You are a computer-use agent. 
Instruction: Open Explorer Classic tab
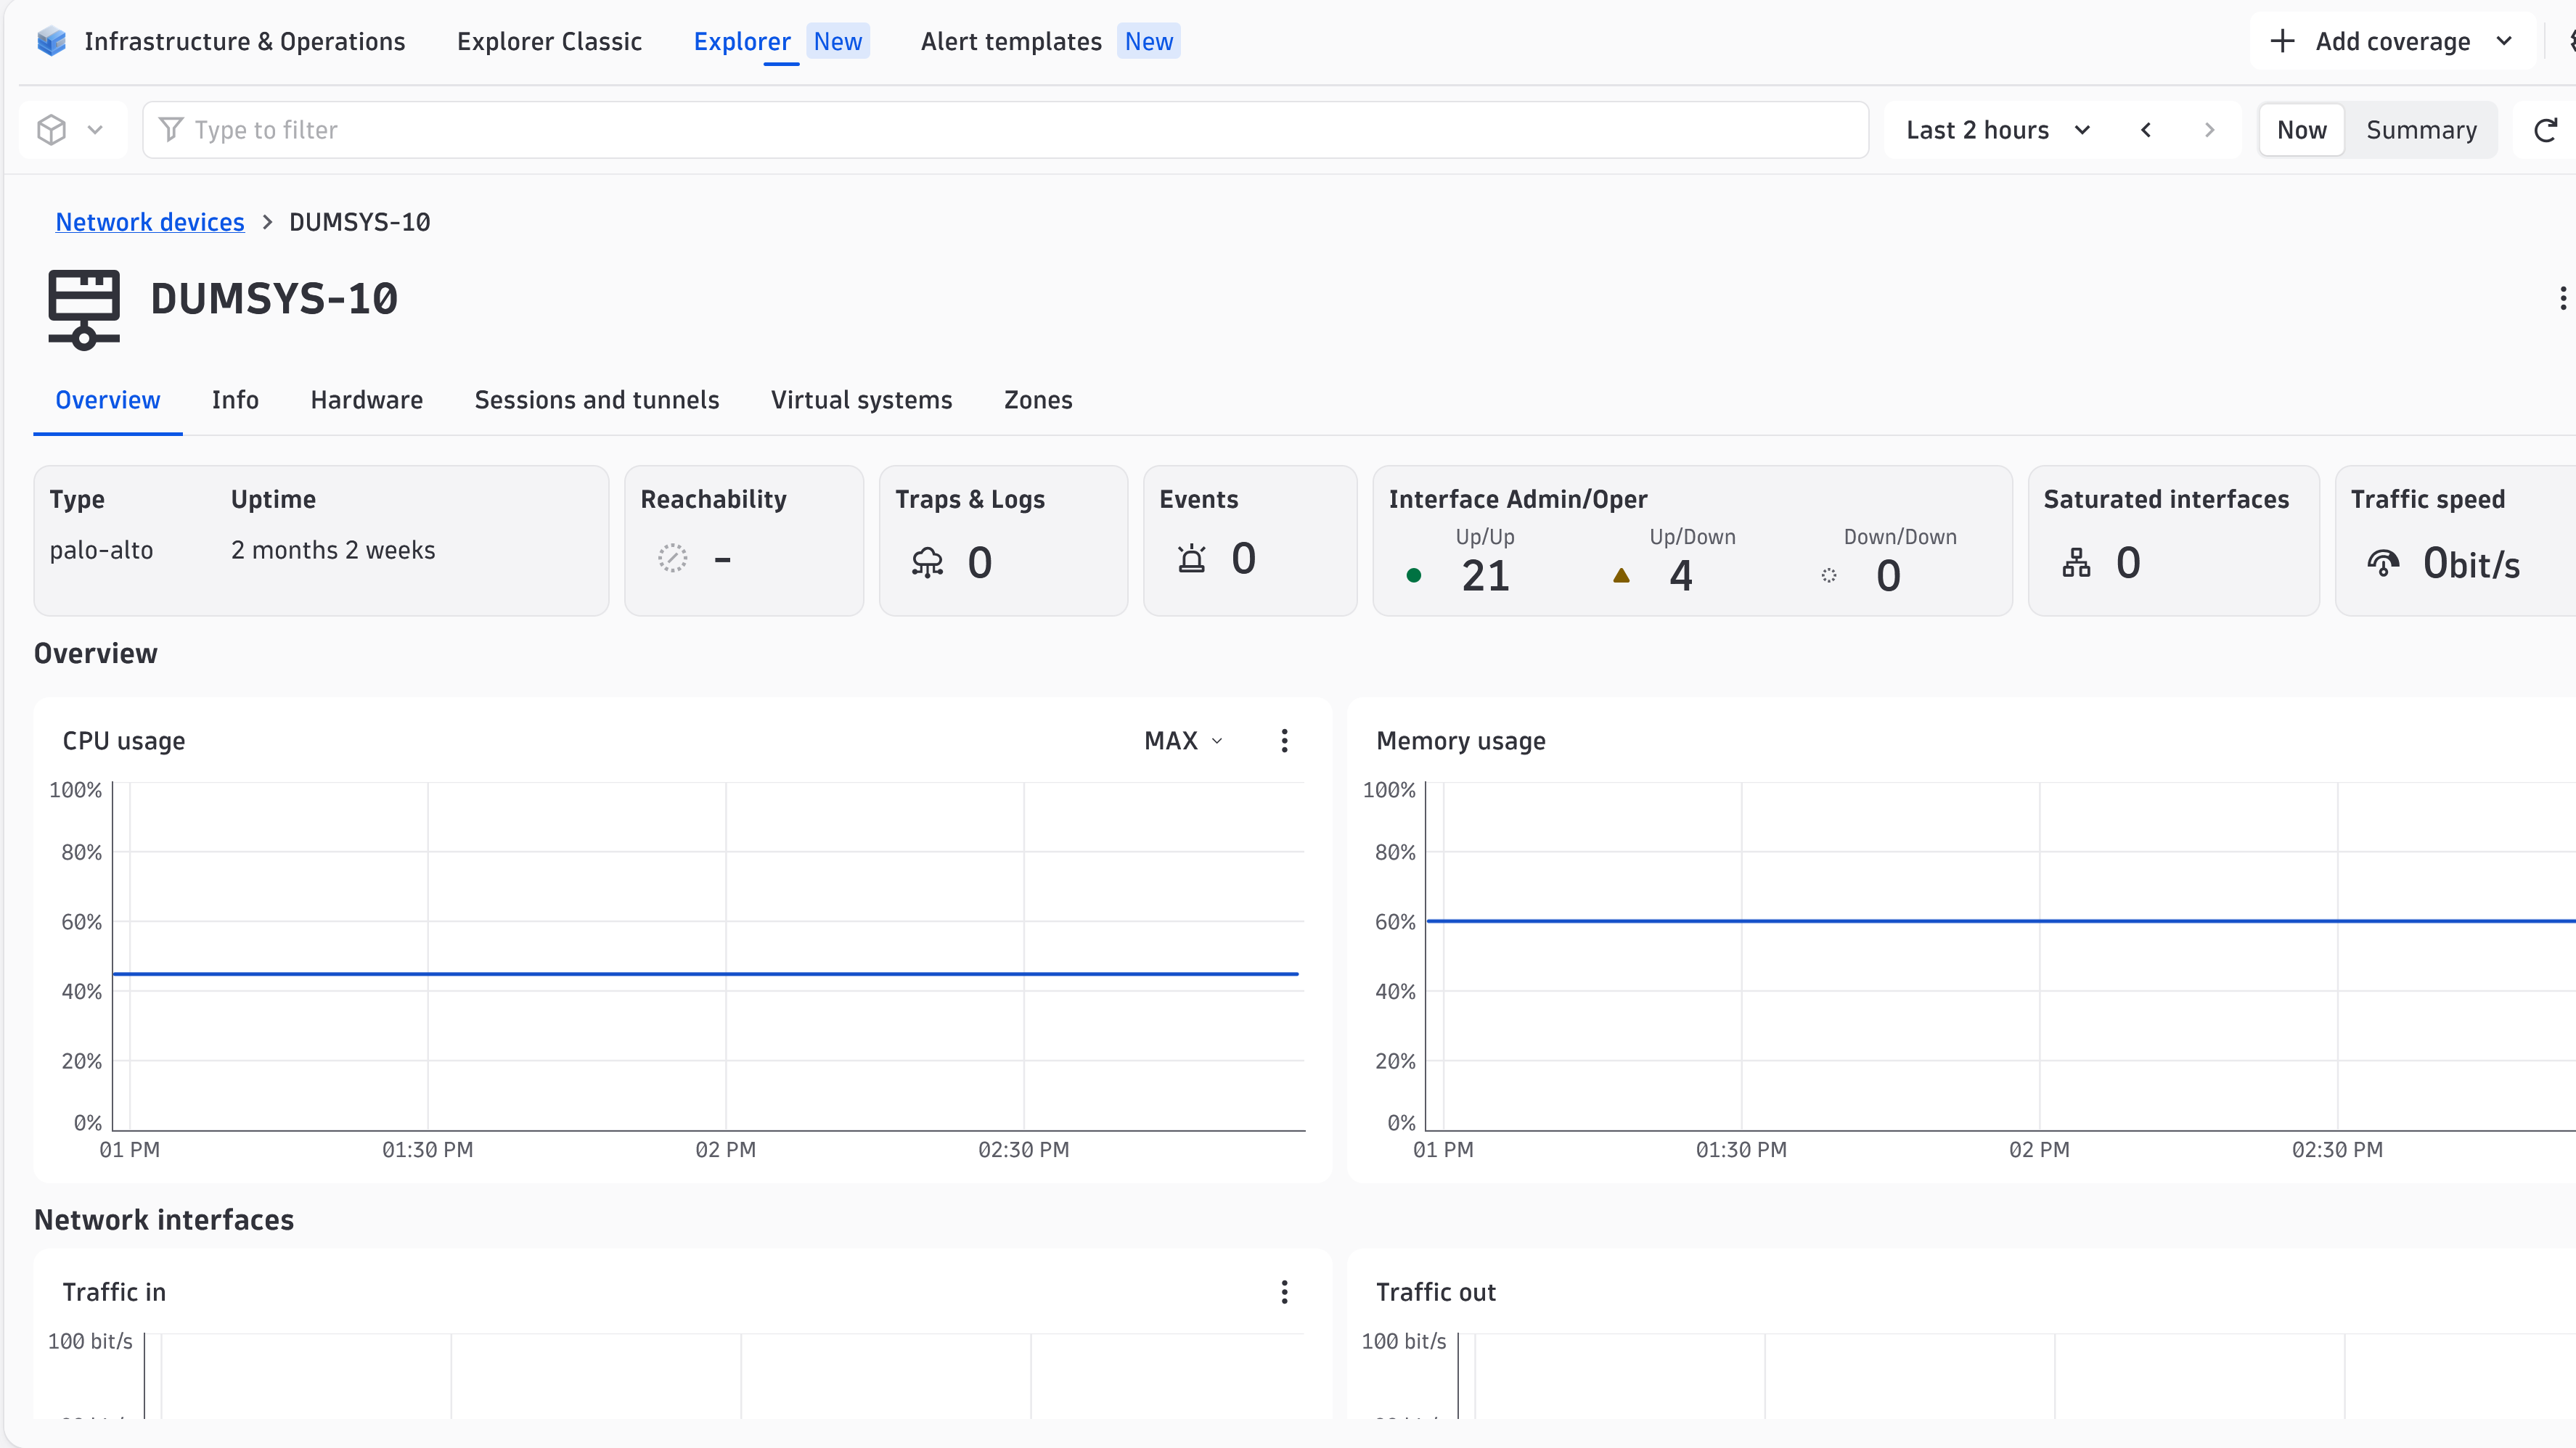click(x=549, y=41)
